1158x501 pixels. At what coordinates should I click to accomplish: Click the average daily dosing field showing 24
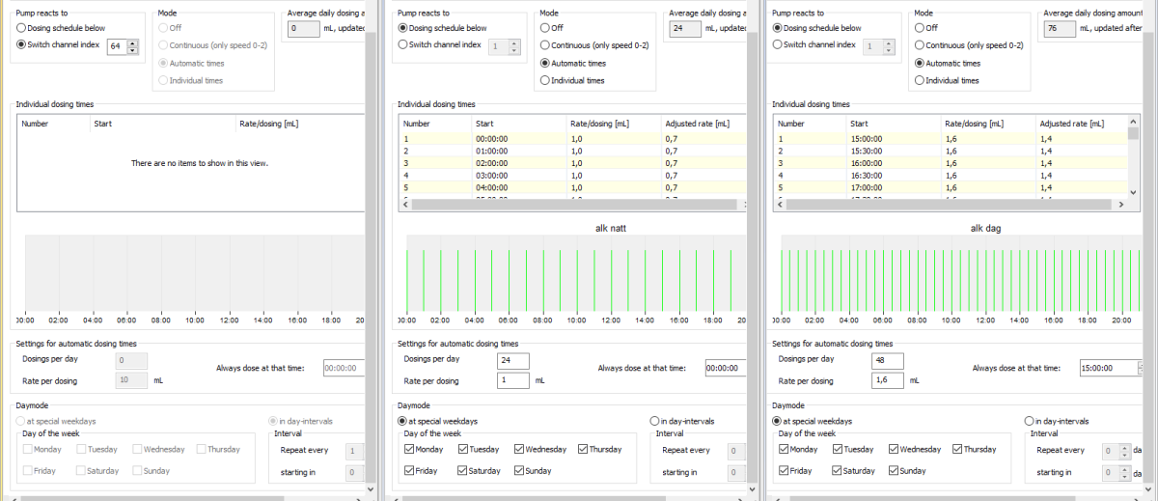point(684,29)
